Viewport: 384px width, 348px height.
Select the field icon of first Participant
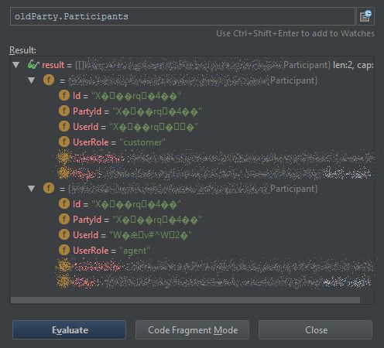(x=49, y=80)
